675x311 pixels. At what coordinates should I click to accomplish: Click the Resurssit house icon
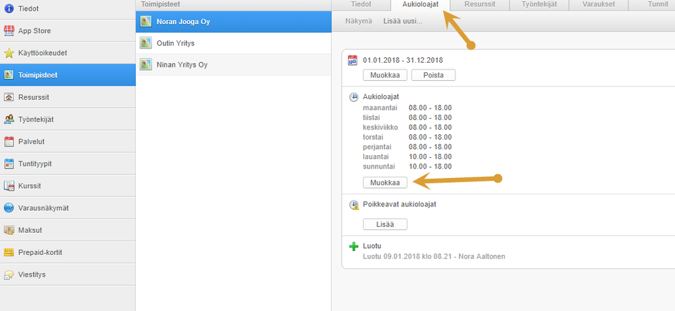(x=9, y=97)
